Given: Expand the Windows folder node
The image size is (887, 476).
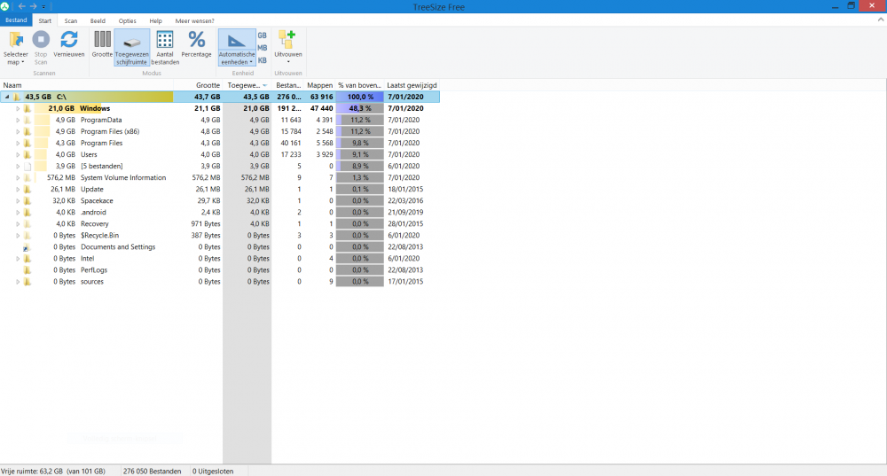Looking at the screenshot, I should point(17,108).
